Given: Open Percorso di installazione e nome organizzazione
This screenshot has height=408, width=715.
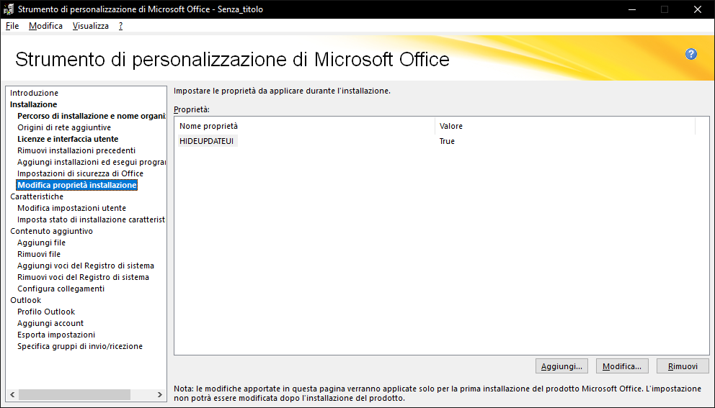Looking at the screenshot, I should coord(92,116).
